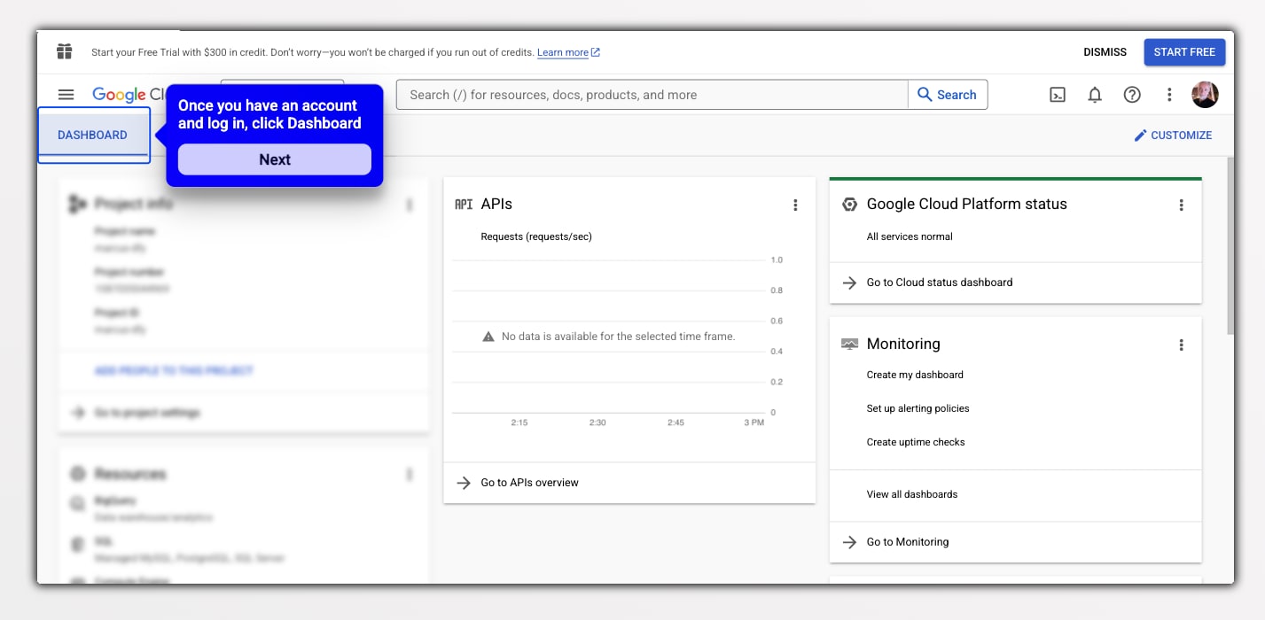Open Google Cloud Platform status card menu
The height and width of the screenshot is (620, 1265).
pyautogui.click(x=1181, y=205)
